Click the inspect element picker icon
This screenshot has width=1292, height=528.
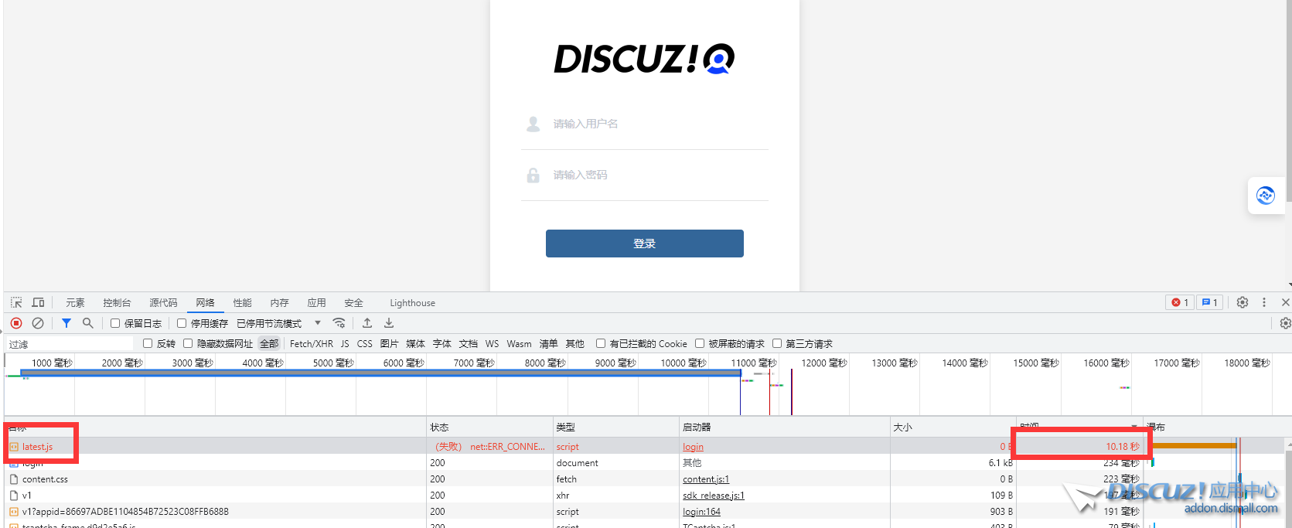(x=16, y=302)
